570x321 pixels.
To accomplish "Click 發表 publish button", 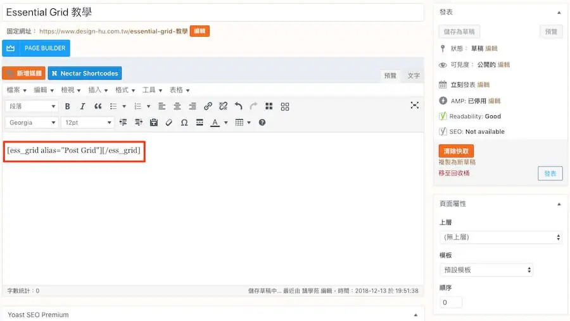I will click(x=550, y=173).
